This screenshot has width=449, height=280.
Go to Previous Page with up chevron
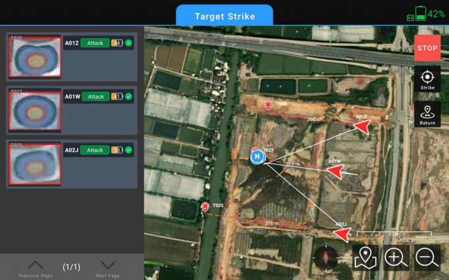pyautogui.click(x=36, y=266)
